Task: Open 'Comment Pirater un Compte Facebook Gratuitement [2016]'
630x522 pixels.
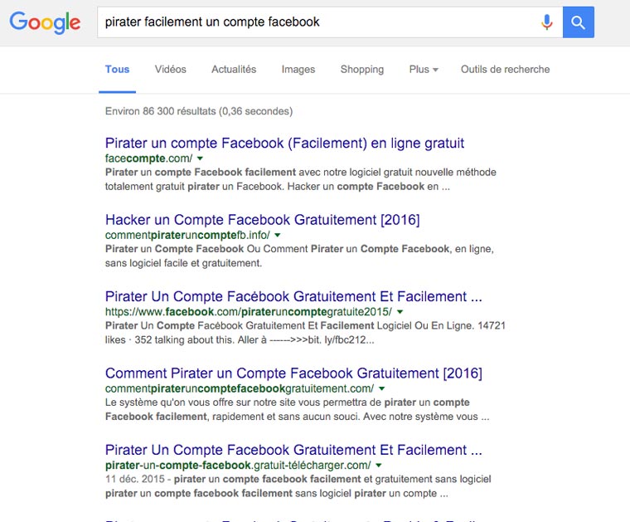Action: [293, 373]
